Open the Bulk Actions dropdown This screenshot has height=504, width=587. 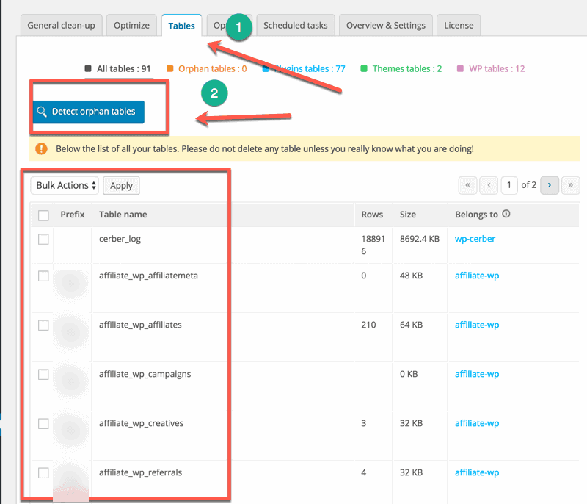point(65,186)
